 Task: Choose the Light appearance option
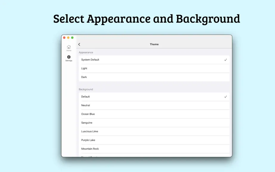pos(154,68)
